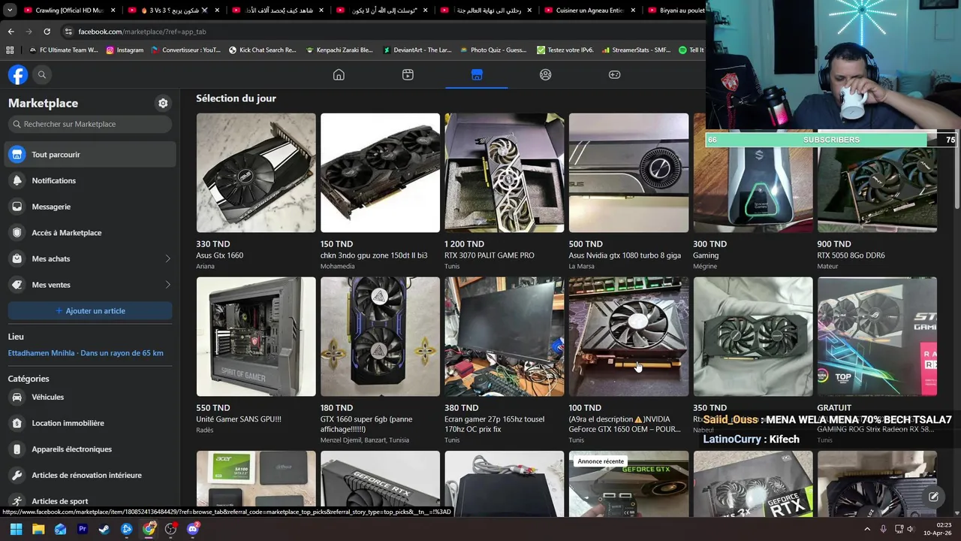The image size is (961, 541).
Task: Click Rechercher sur Marketplace search field
Action: [90, 124]
